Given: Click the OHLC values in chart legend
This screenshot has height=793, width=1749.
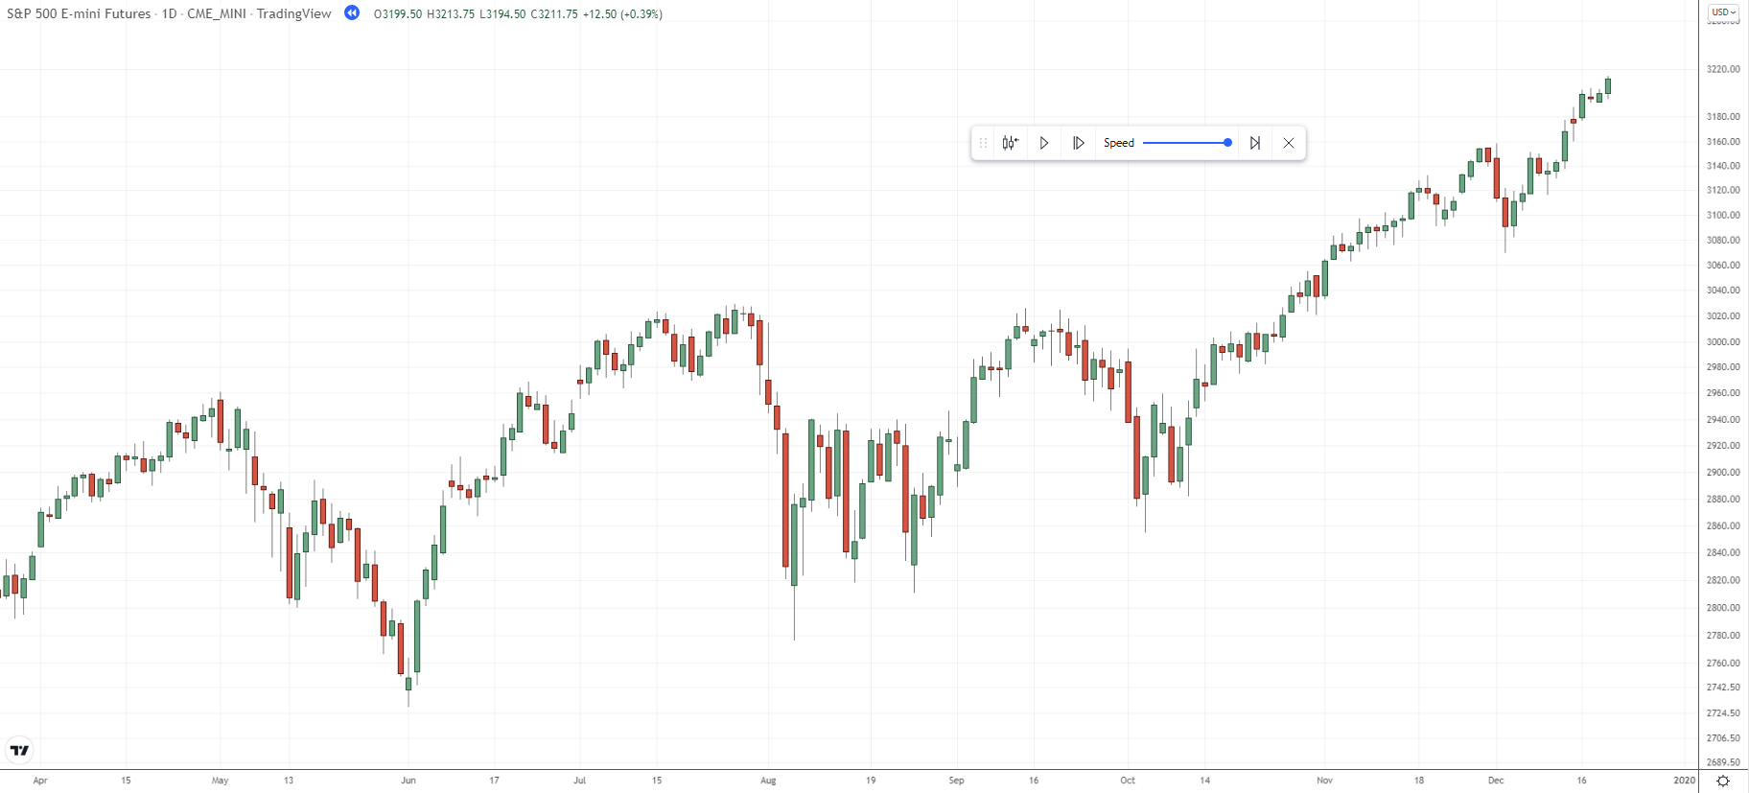Looking at the screenshot, I should [518, 13].
